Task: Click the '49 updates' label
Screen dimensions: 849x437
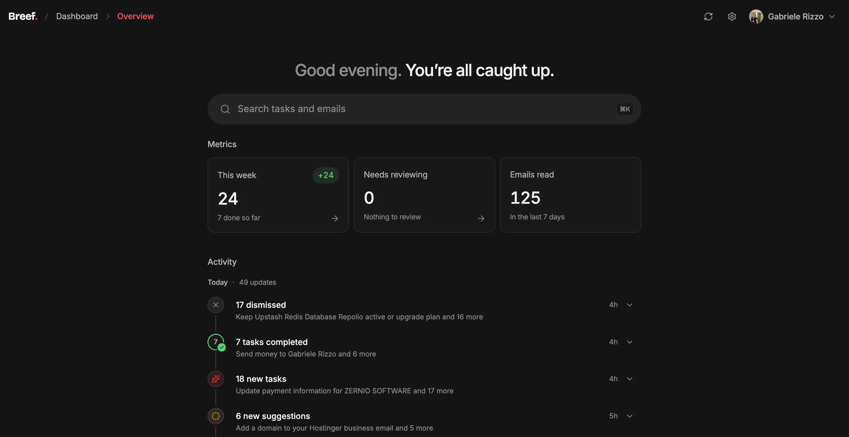Action: tap(257, 282)
